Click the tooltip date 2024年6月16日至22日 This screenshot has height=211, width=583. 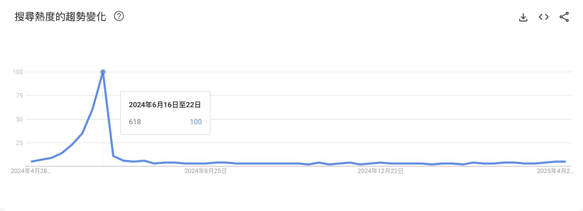165,105
